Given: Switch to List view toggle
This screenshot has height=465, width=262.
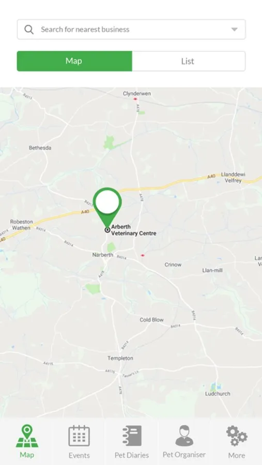Looking at the screenshot, I should [x=189, y=61].
